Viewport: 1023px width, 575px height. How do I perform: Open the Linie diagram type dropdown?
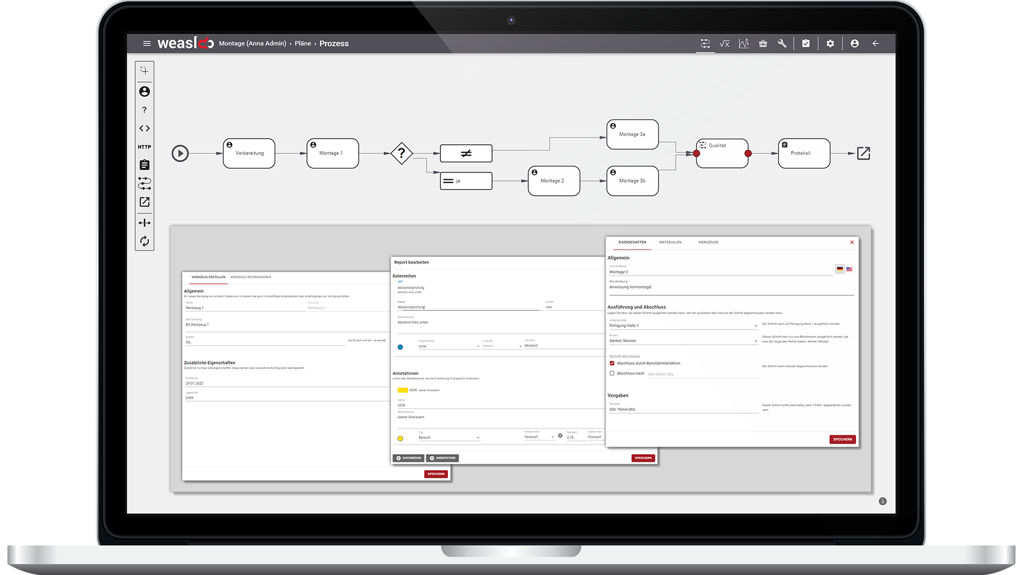click(x=478, y=347)
